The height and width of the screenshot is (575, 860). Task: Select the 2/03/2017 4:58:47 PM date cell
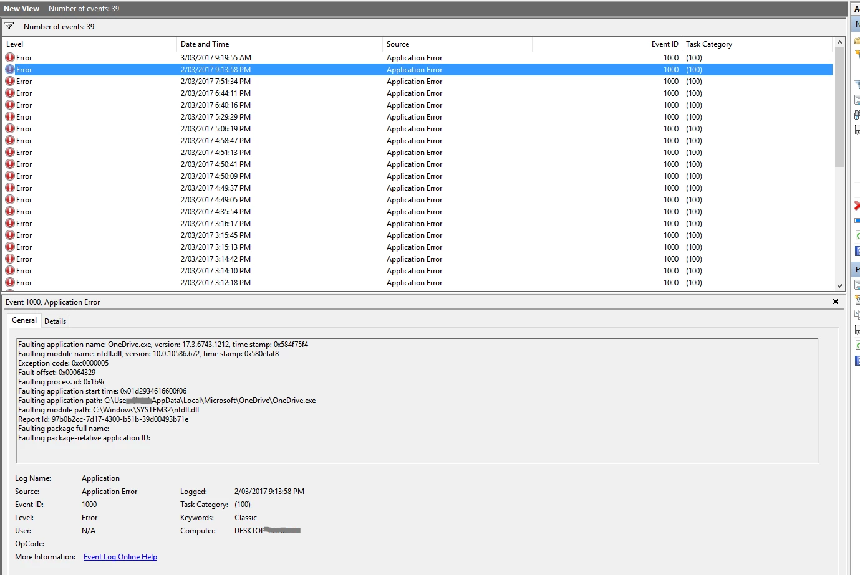point(216,140)
